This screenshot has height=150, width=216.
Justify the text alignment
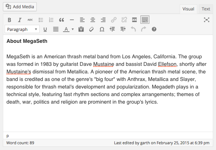tap(56, 29)
